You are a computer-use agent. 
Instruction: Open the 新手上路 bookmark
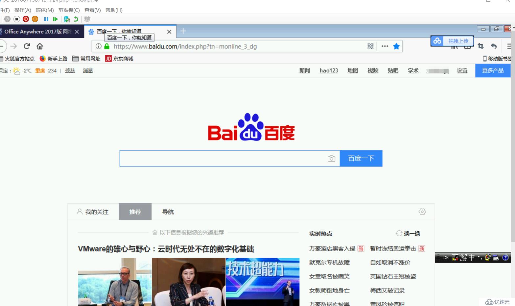click(53, 59)
